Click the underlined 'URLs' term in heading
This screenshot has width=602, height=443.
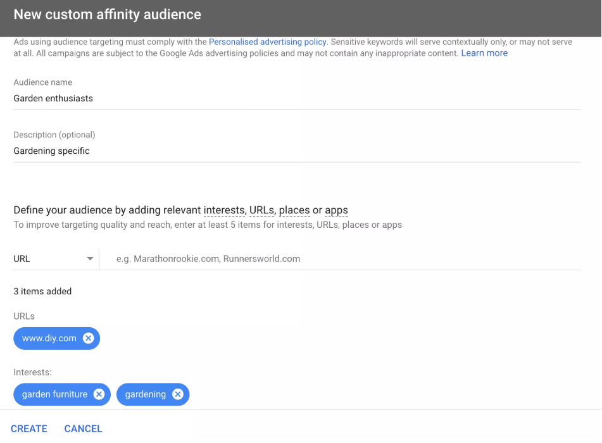[261, 210]
